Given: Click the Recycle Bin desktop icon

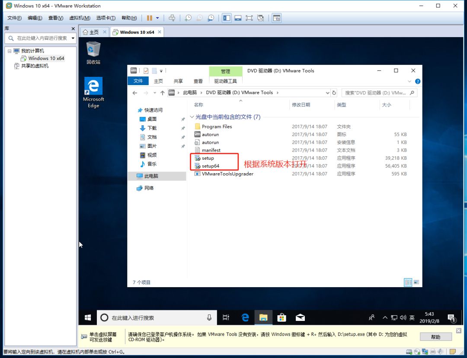Looking at the screenshot, I should click(x=93, y=53).
